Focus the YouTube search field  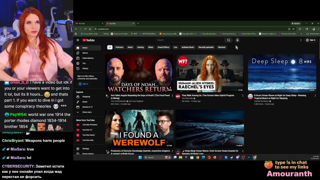(x=190, y=40)
